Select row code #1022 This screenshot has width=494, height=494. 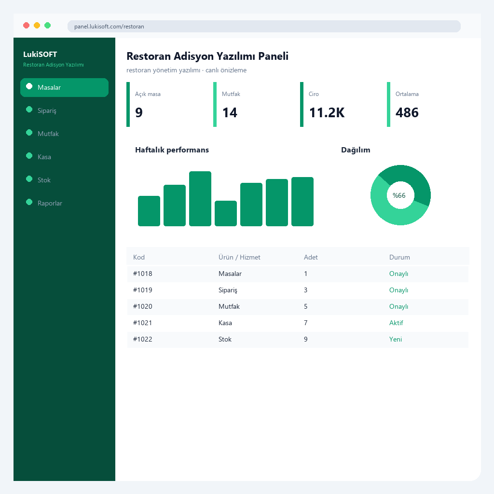click(x=142, y=339)
